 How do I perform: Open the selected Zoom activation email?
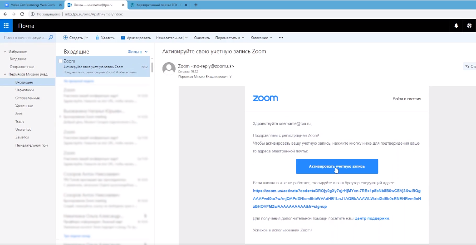(x=103, y=67)
